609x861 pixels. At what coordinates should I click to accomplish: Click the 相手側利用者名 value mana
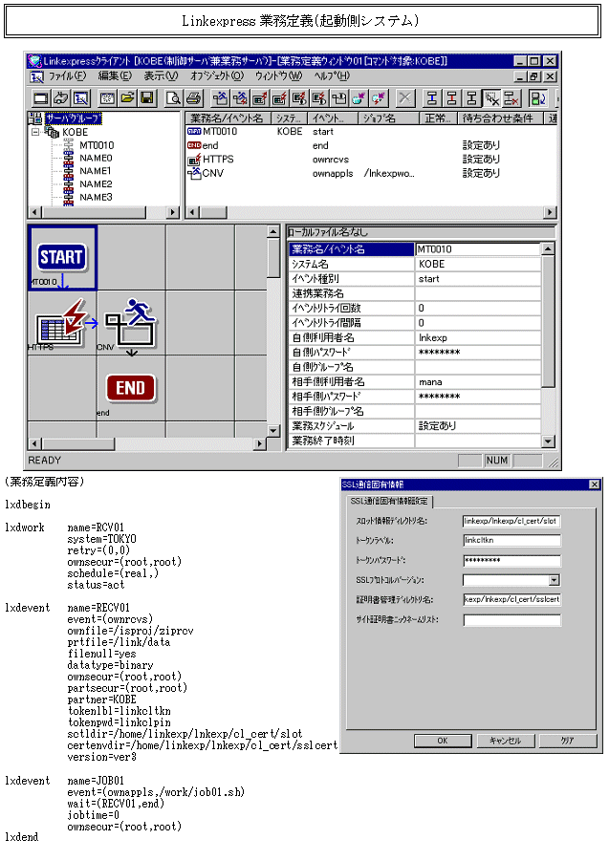(430, 382)
